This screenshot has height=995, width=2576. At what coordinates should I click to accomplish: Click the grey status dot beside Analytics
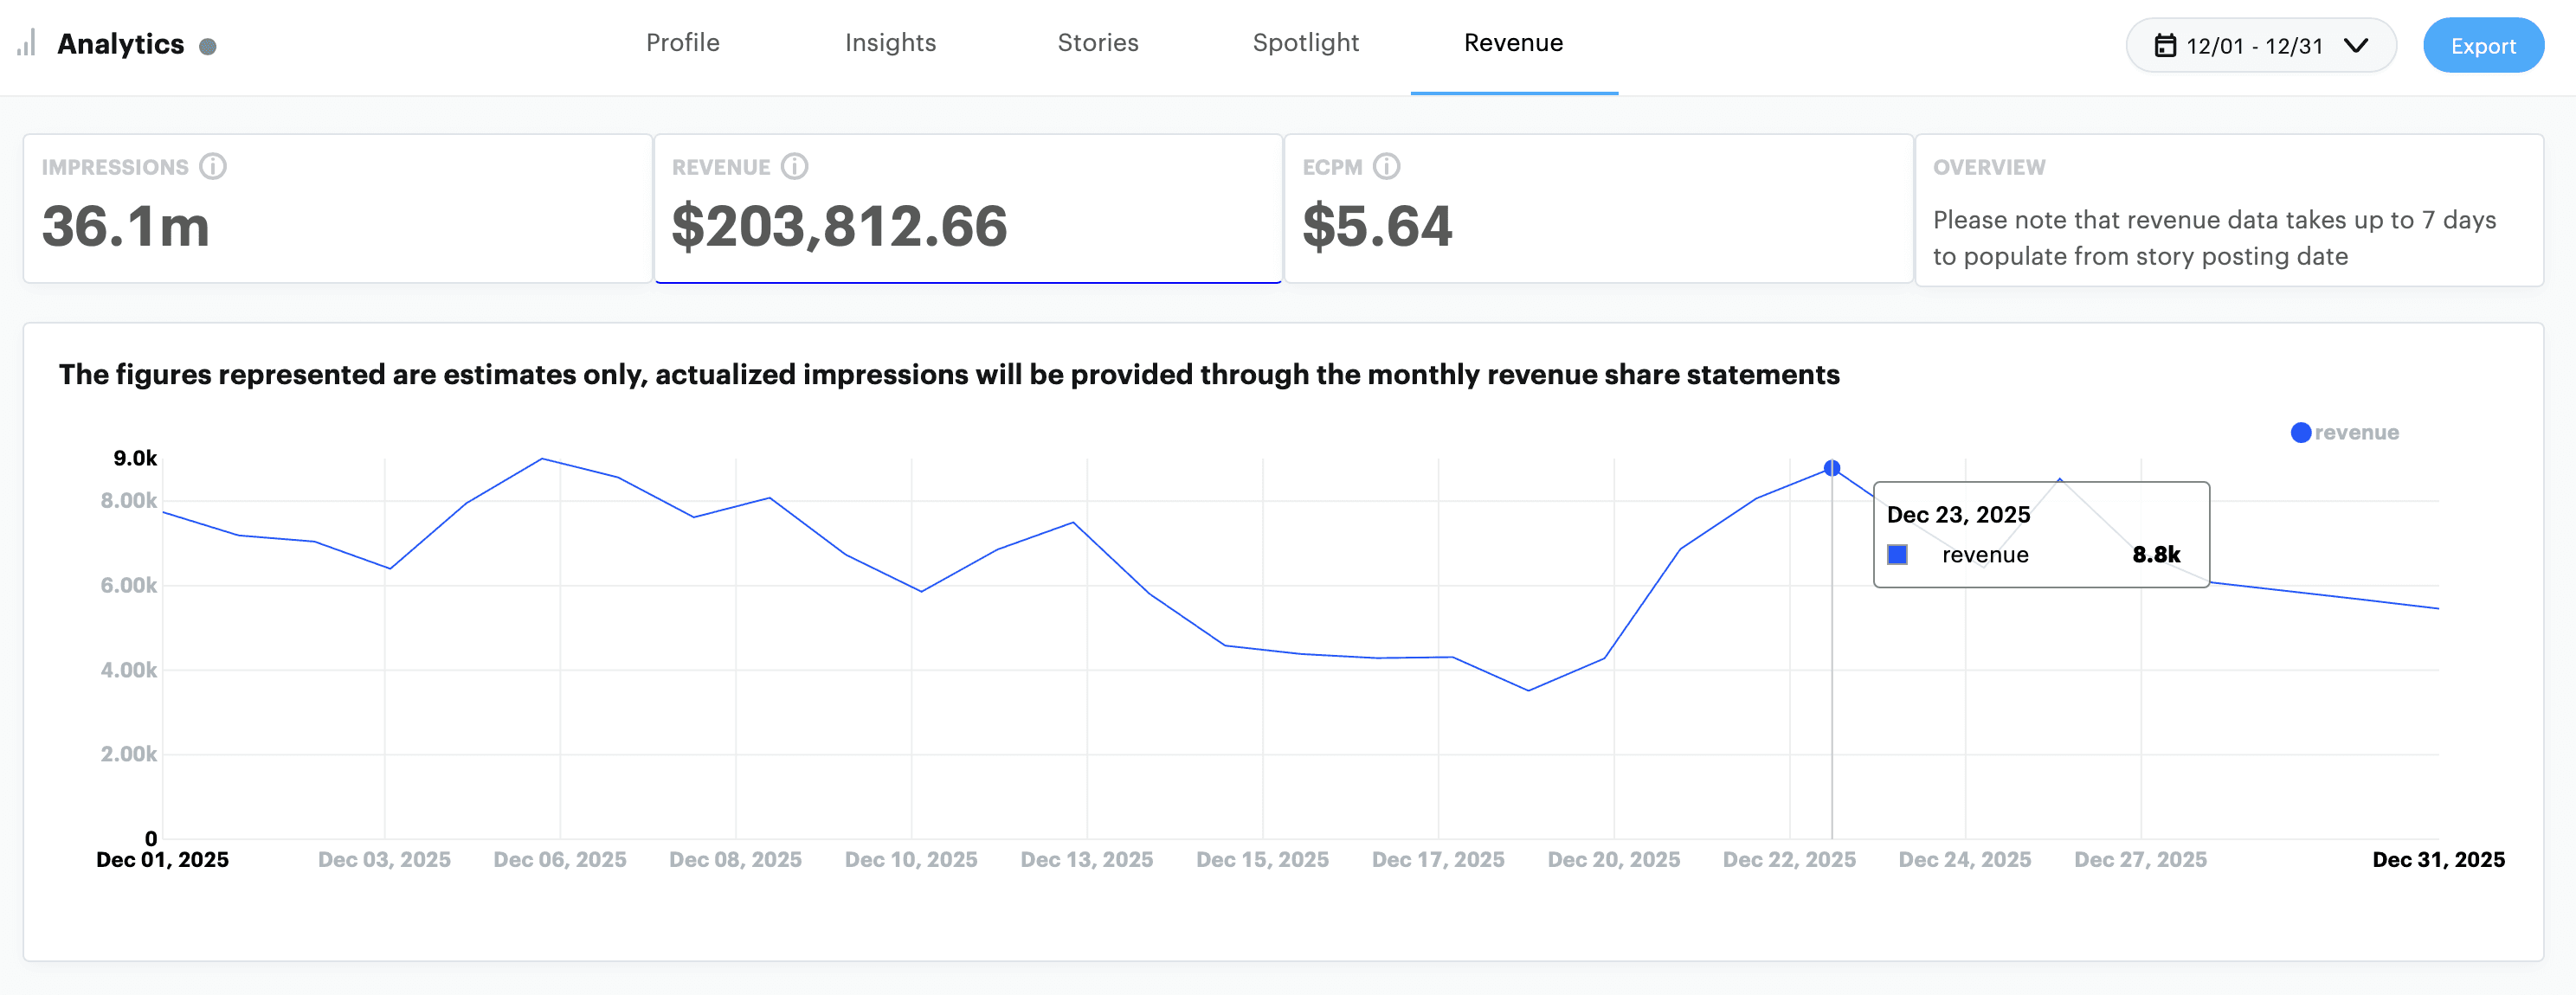coord(208,47)
